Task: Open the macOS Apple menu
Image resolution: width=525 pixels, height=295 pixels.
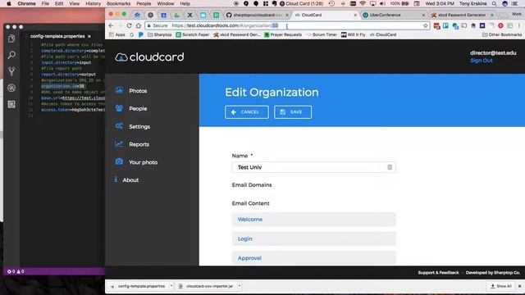Action: 9,3
